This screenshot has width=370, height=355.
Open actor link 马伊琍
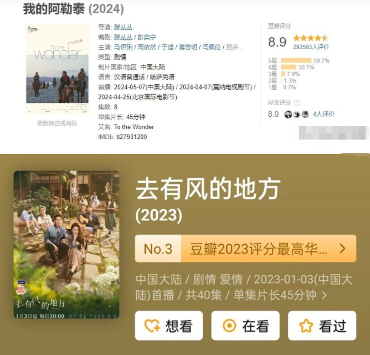[x=123, y=47]
